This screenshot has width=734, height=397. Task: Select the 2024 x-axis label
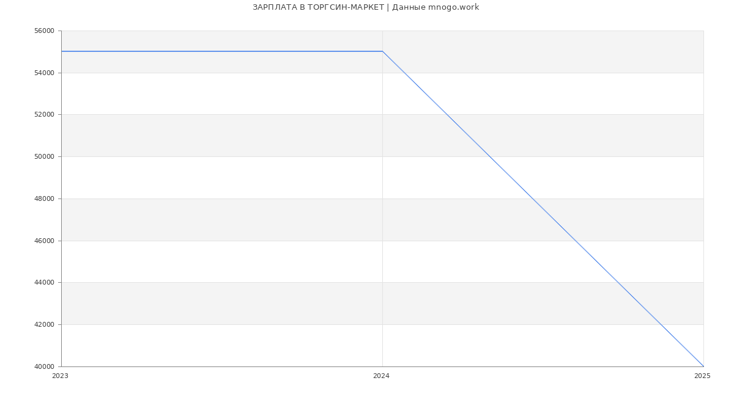[x=381, y=376]
